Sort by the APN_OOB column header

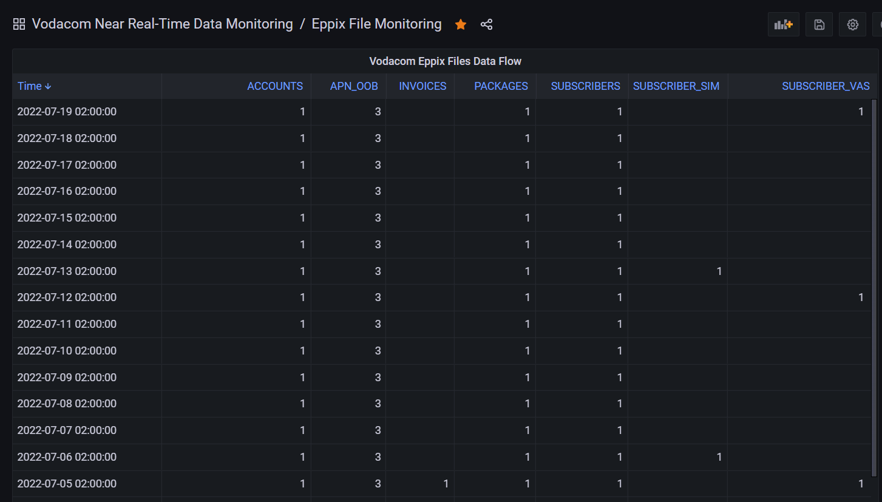click(x=354, y=86)
